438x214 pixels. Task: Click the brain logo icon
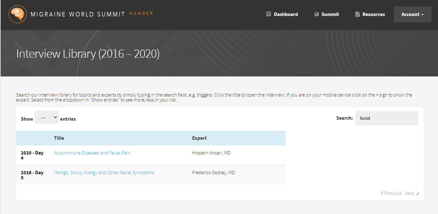pyautogui.click(x=18, y=14)
